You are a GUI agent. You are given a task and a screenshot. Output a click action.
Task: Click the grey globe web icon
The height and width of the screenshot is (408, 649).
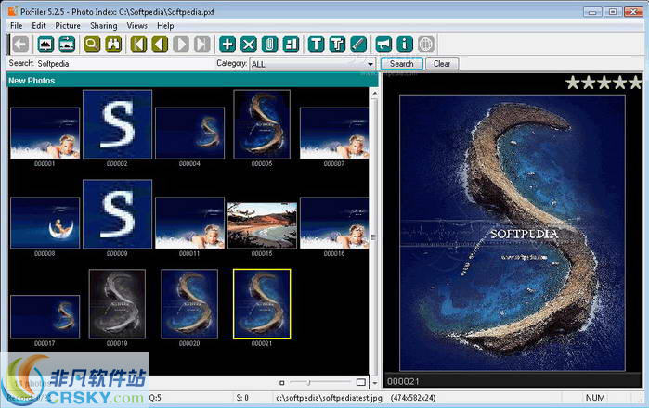[426, 45]
